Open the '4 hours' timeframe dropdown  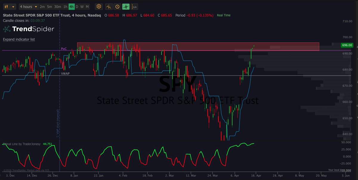pyautogui.click(x=29, y=7)
